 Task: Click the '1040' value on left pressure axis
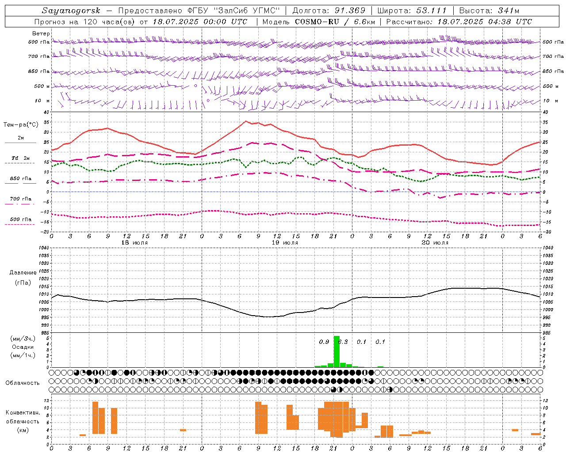click(x=44, y=248)
